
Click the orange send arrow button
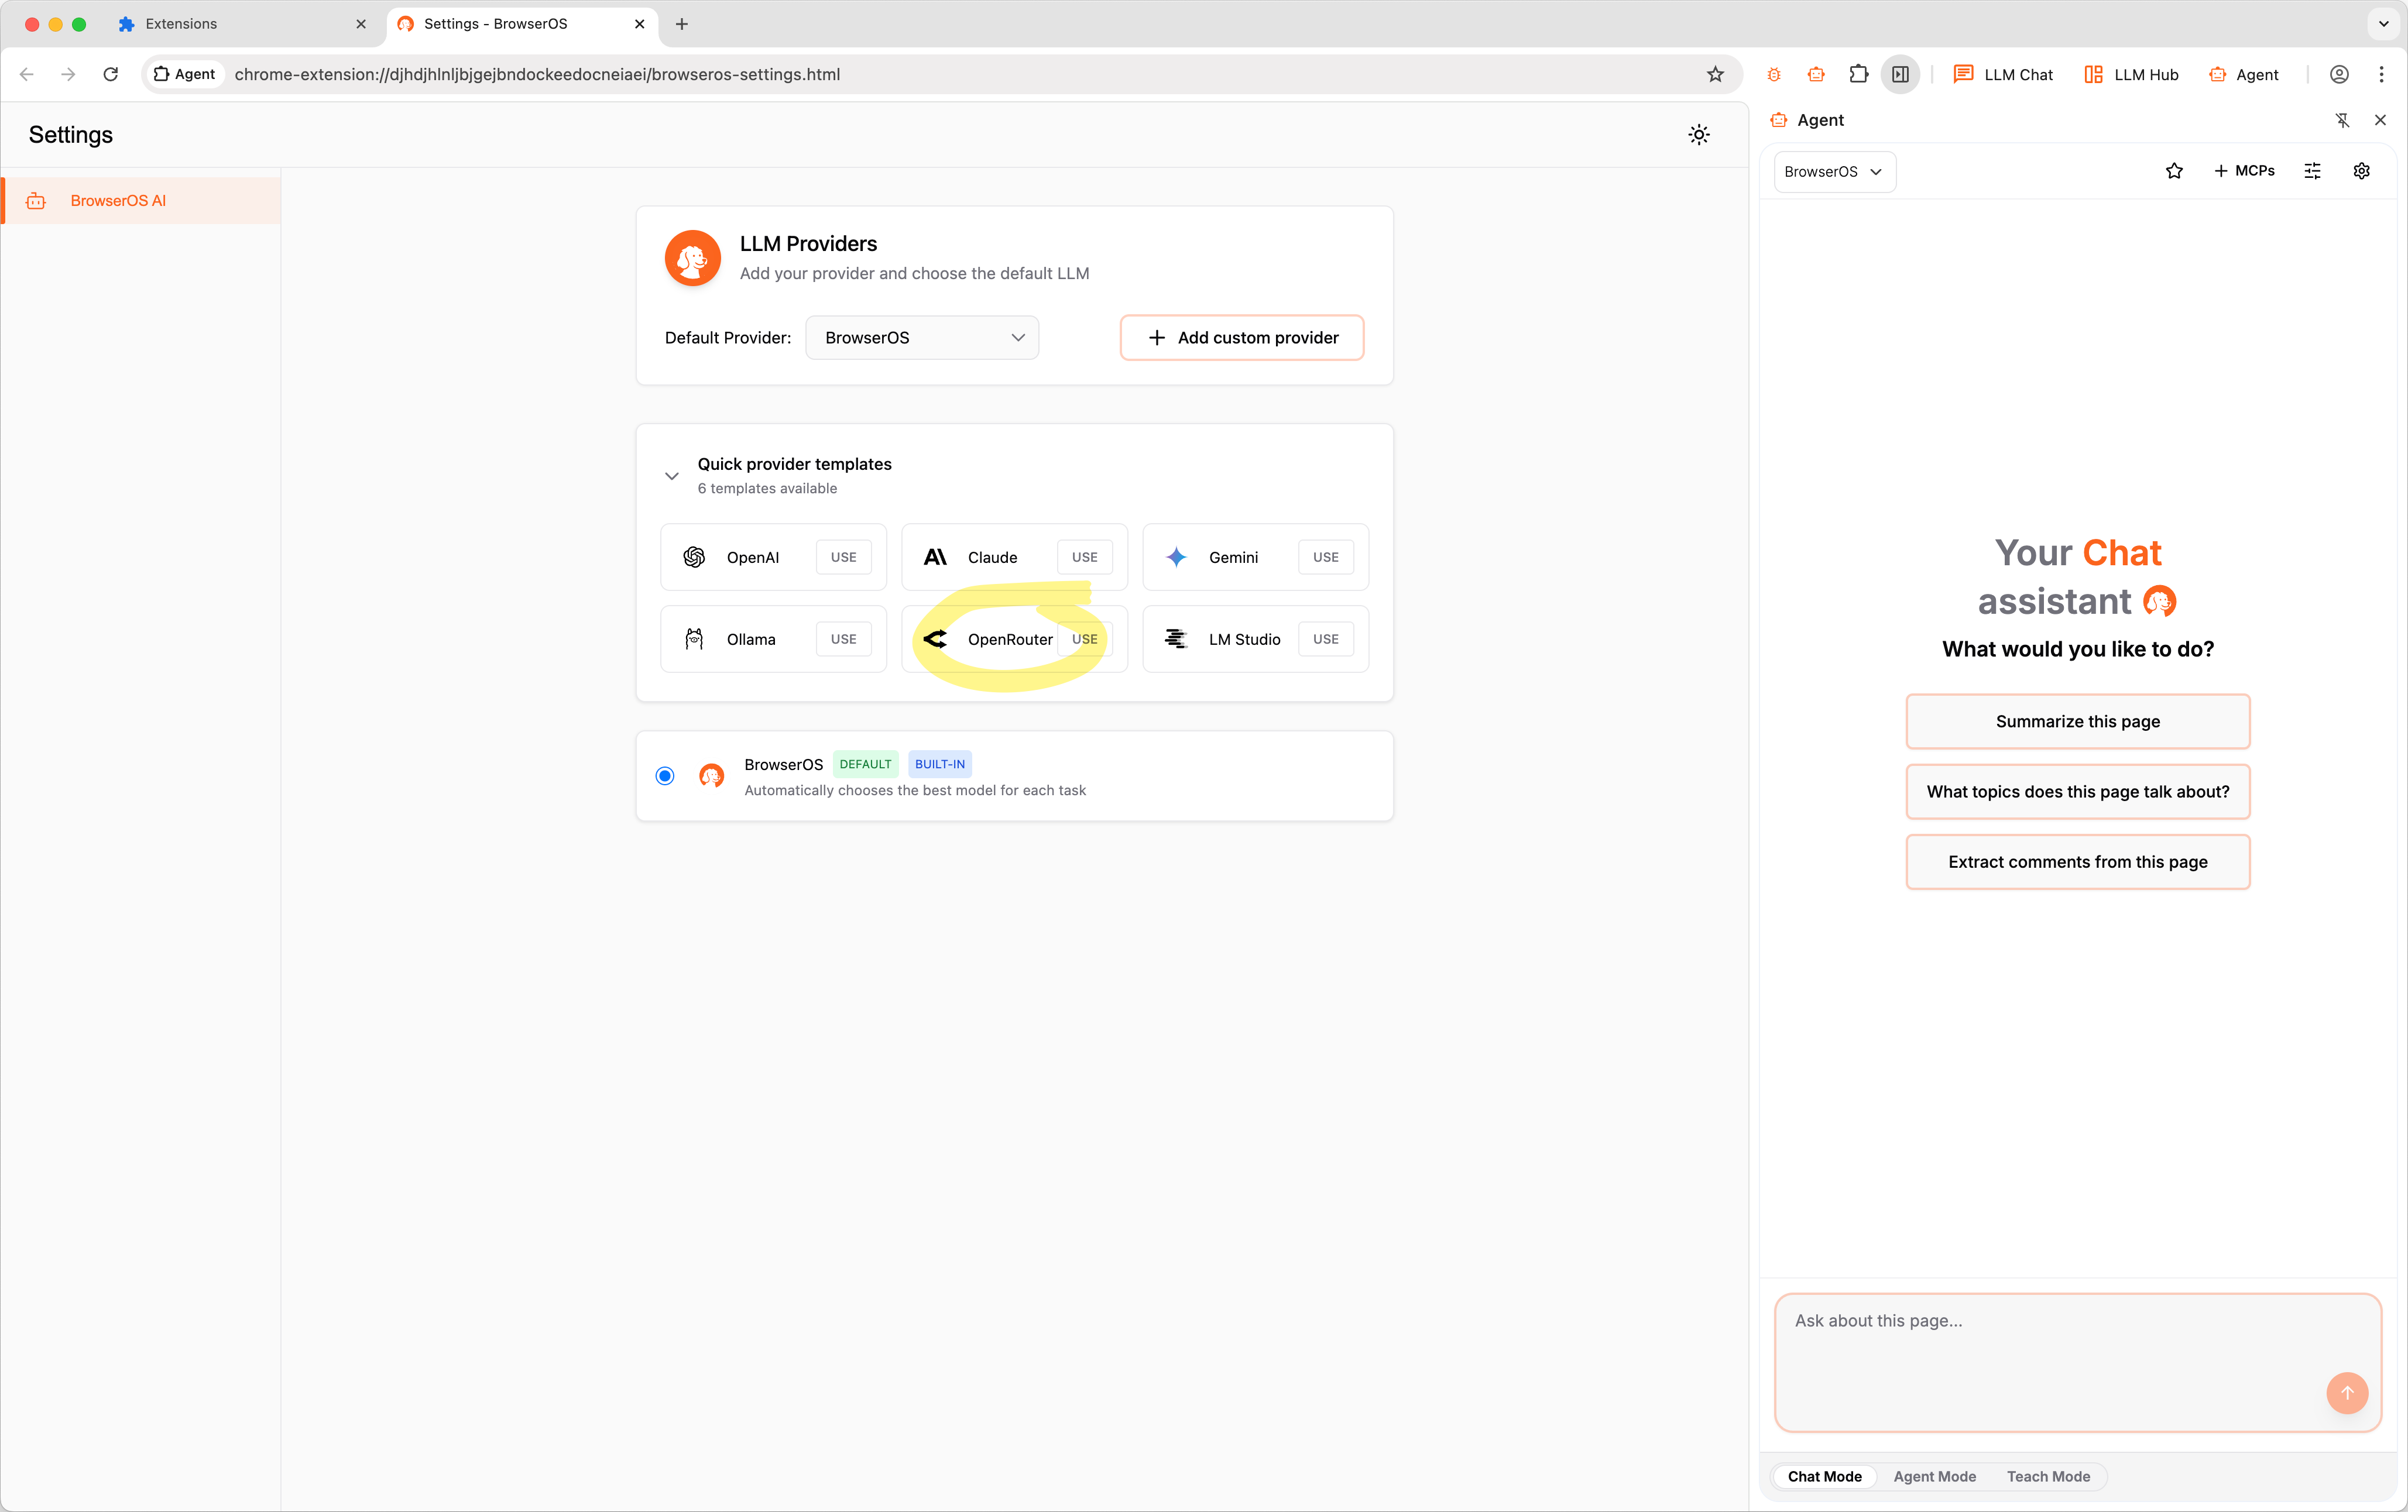[2346, 1392]
